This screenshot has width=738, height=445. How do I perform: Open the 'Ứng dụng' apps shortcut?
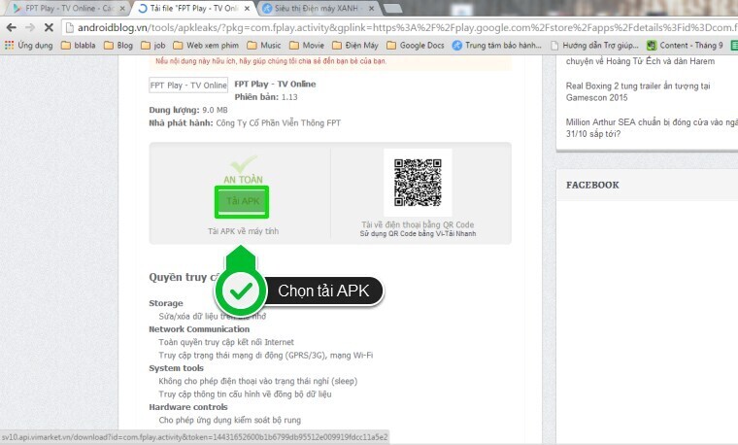29,46
